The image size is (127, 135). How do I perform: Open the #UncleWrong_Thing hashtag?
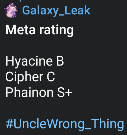coord(65,124)
